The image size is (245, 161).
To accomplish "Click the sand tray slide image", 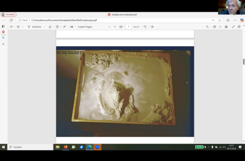I will coord(125,92).
